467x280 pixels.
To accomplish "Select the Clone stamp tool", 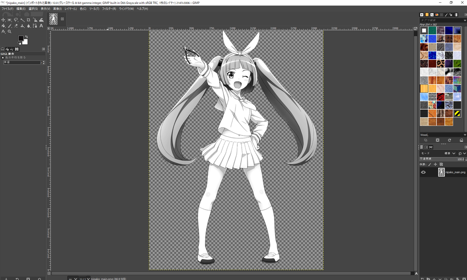I will tap(22, 26).
